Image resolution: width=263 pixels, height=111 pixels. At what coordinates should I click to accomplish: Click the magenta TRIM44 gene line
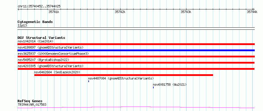click(x=136, y=107)
